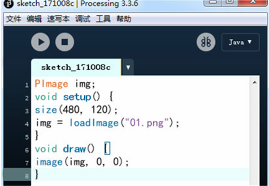Open the 编辑 menu
The image size is (269, 186).
point(34,19)
